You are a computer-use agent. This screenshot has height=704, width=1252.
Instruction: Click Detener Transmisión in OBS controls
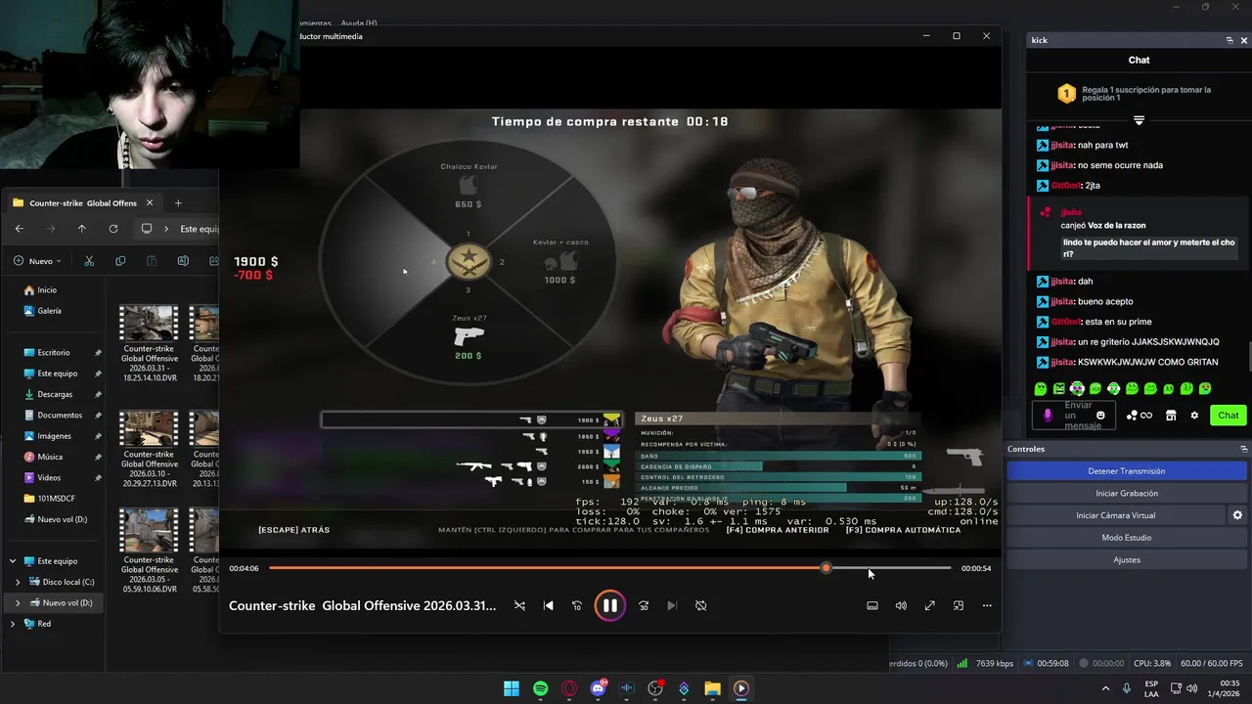pos(1126,471)
